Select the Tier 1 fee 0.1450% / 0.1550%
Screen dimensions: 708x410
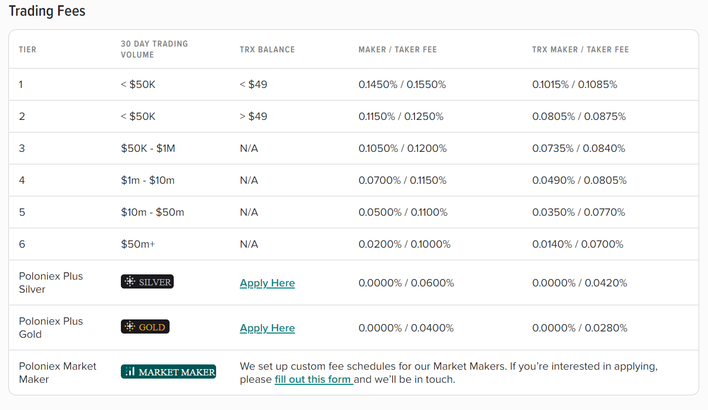coord(402,84)
